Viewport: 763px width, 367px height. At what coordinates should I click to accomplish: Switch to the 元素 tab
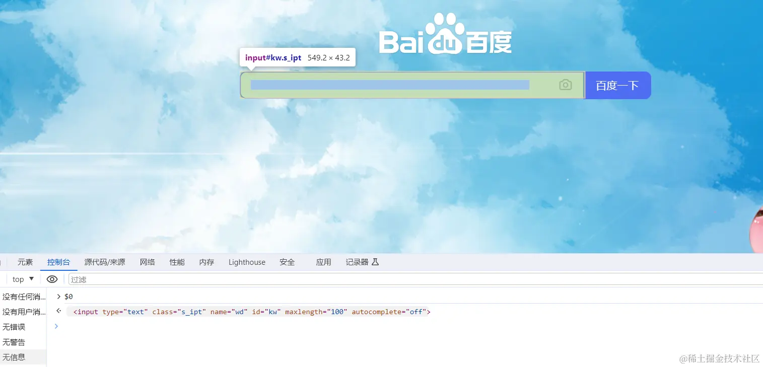[x=25, y=262]
